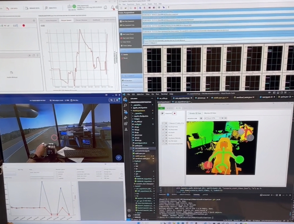This screenshot has width=294, height=224.
Task: Open the File menu in VS Code
Action: (x=128, y=94)
